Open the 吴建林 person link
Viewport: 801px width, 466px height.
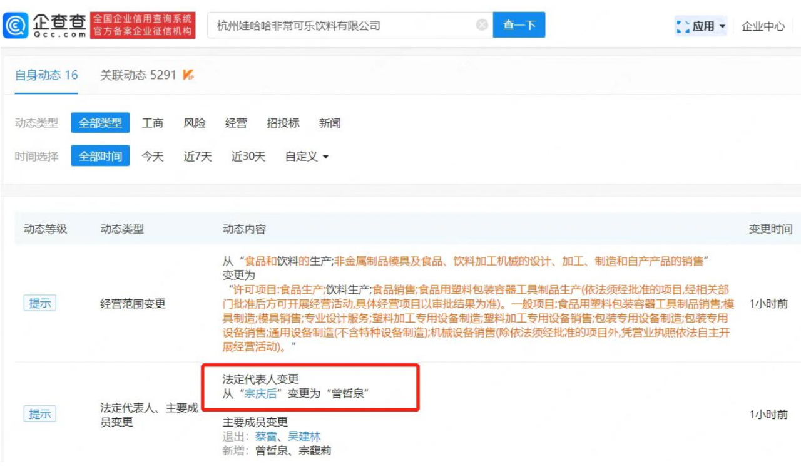click(x=304, y=436)
